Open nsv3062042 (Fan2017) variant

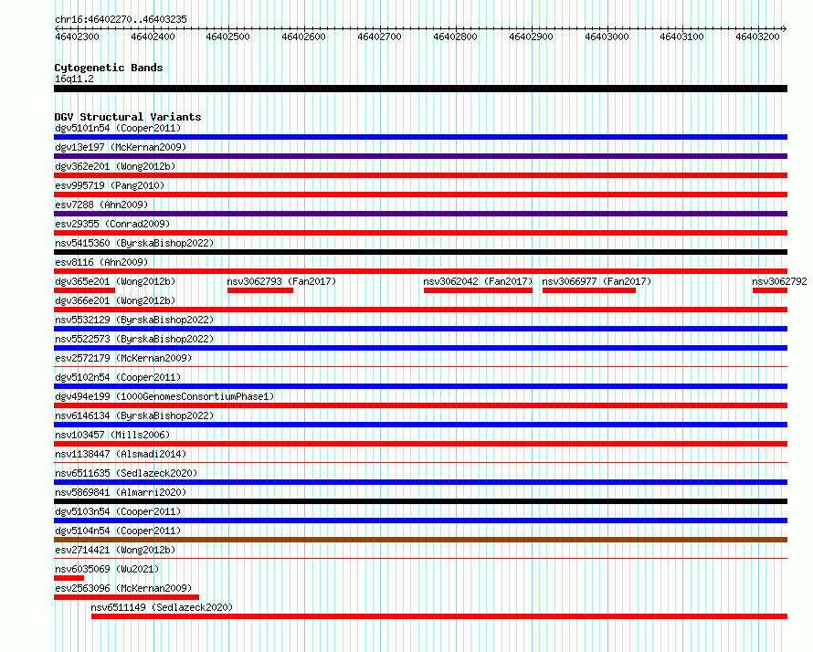478,281
